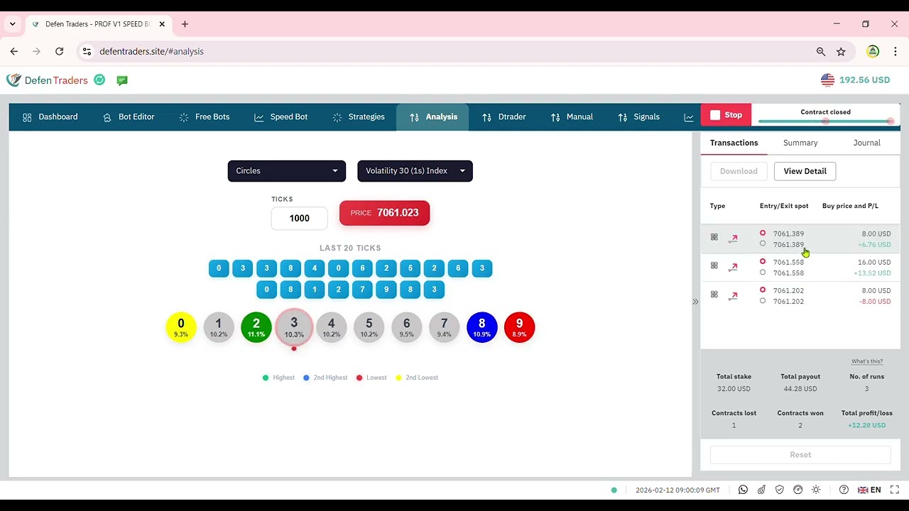Open the green chat message icon in header
909x511 pixels.
122,81
